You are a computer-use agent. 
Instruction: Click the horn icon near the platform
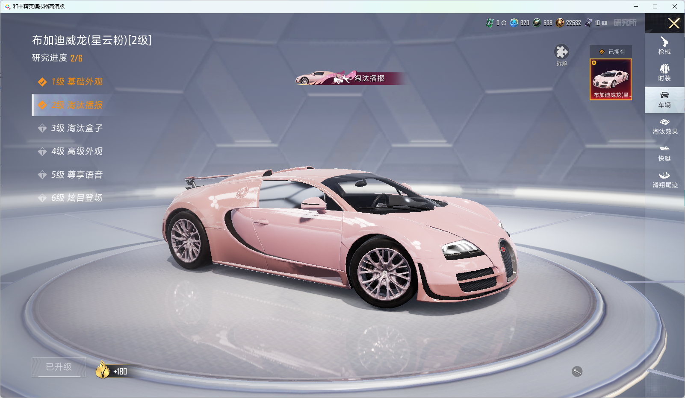[577, 372]
